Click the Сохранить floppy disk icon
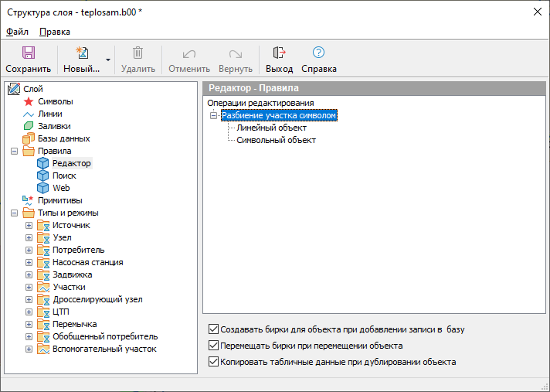This screenshot has height=392, width=550. pyautogui.click(x=29, y=53)
